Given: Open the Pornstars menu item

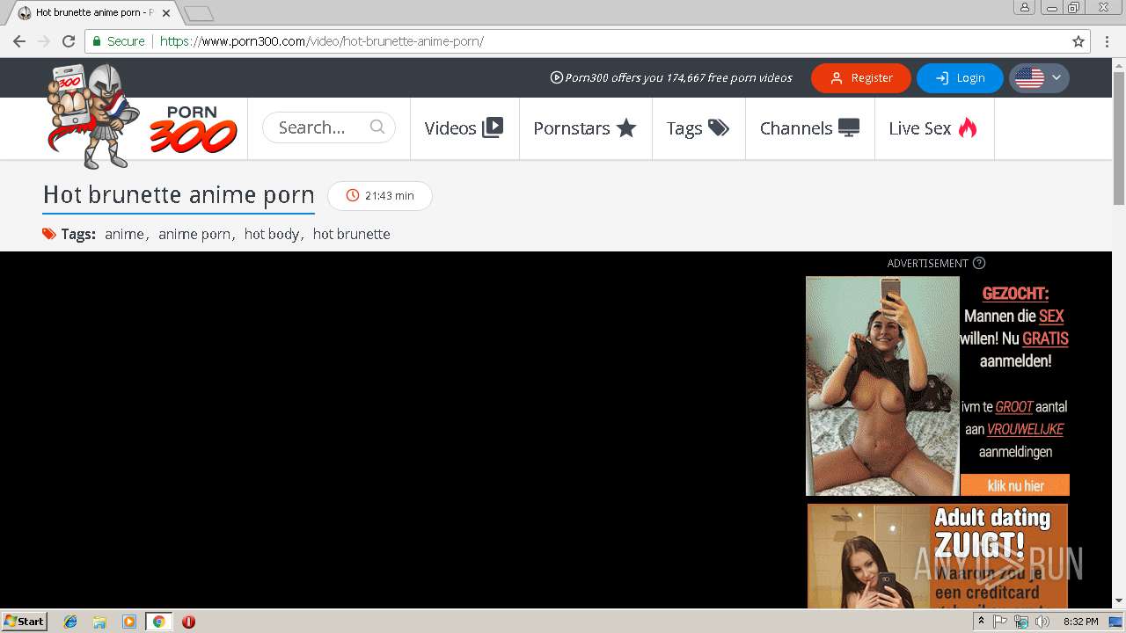Looking at the screenshot, I should [585, 128].
